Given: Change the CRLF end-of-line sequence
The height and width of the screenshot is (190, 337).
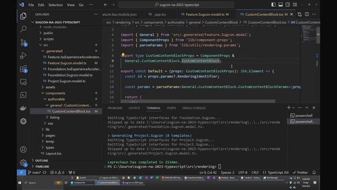Looking at the screenshot, I should [x=255, y=173].
